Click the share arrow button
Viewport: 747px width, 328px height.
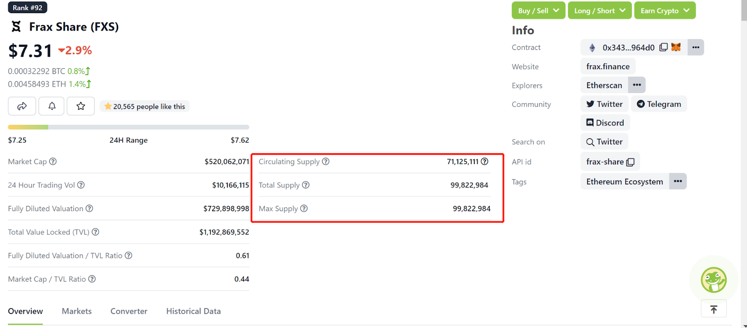pos(22,106)
